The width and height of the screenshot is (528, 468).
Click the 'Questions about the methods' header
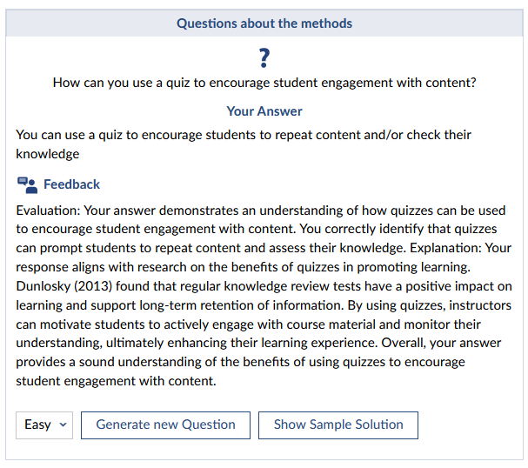(x=264, y=23)
